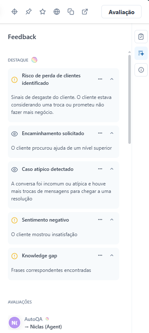Collapse the Knowledge gap card
Image resolution: width=149 pixels, height=333 pixels.
[x=112, y=255]
